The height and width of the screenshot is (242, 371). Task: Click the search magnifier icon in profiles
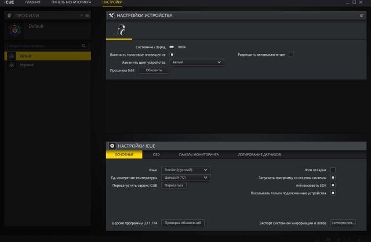click(83, 45)
